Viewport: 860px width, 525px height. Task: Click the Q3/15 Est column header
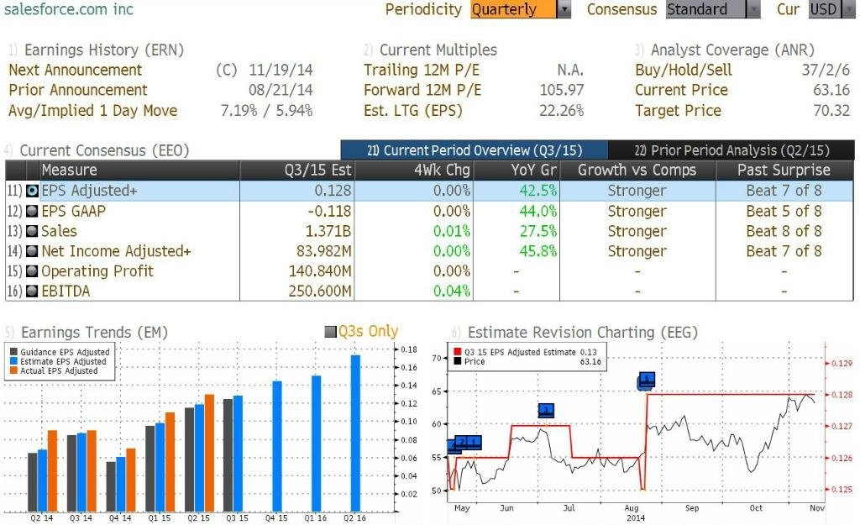coord(297,170)
